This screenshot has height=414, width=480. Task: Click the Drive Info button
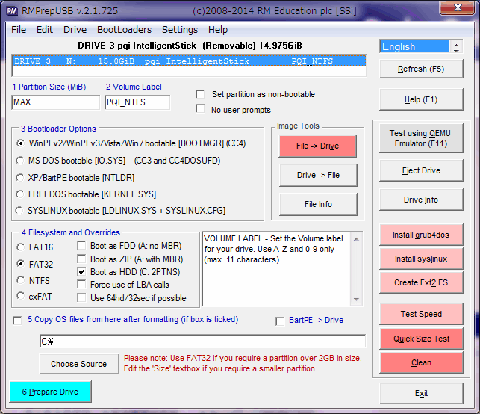point(421,200)
